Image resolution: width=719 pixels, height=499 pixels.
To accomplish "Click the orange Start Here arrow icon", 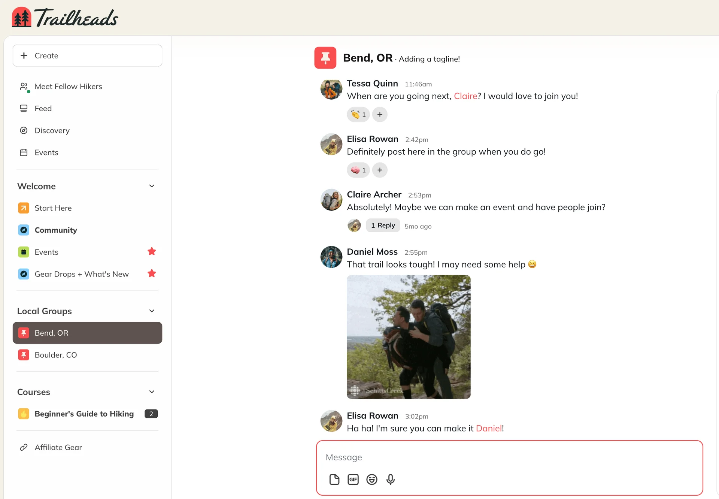I will coord(24,208).
